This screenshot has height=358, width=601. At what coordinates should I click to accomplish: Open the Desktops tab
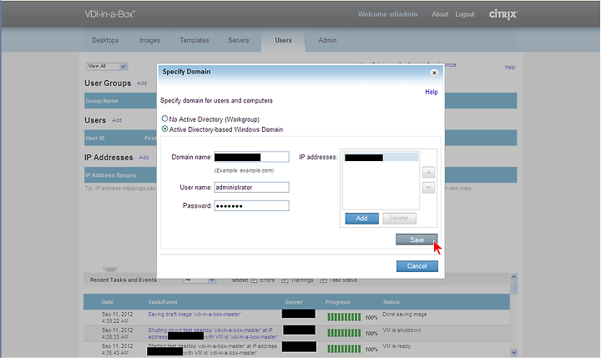click(x=105, y=40)
